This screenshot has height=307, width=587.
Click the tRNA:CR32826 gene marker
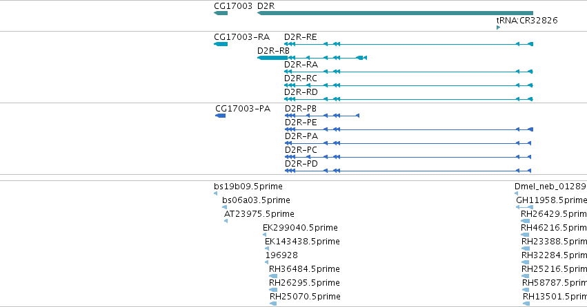pyautogui.click(x=498, y=28)
